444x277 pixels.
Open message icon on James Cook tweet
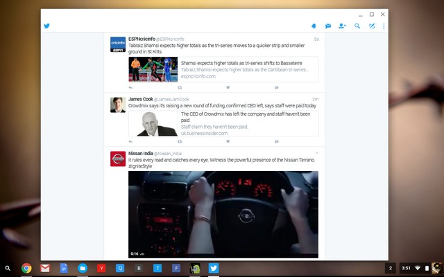[277, 141]
